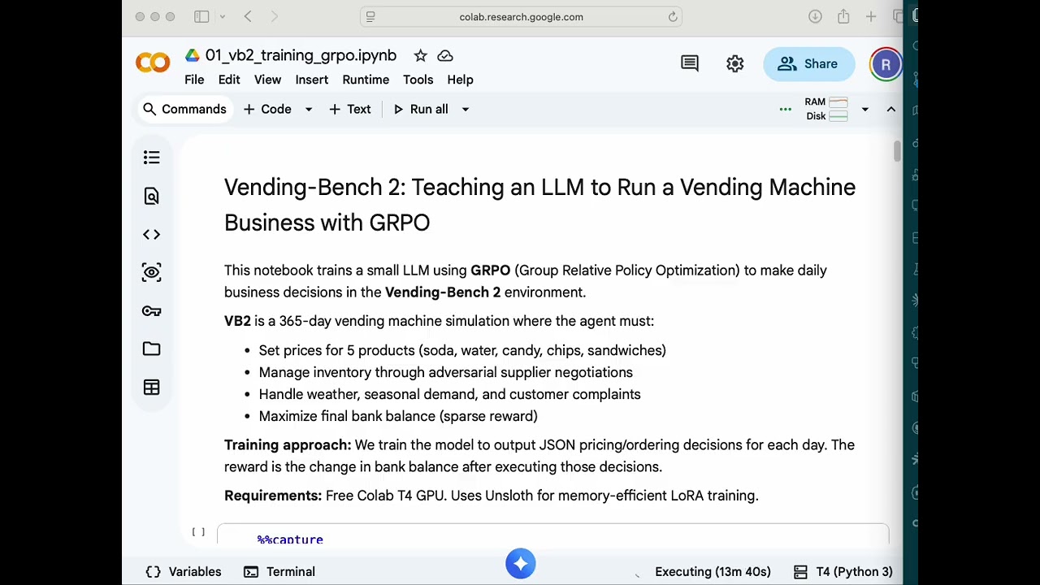Open the Terminal panel

pyautogui.click(x=279, y=571)
